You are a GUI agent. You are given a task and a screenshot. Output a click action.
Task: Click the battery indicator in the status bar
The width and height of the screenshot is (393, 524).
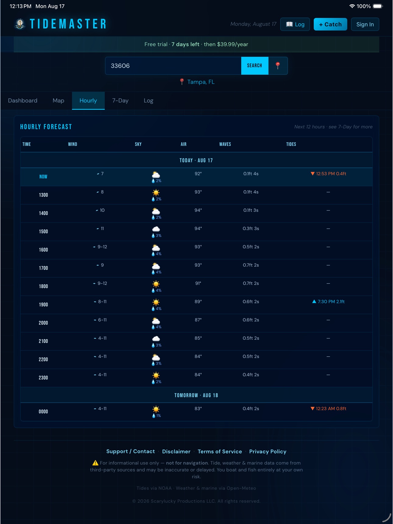pos(378,6)
